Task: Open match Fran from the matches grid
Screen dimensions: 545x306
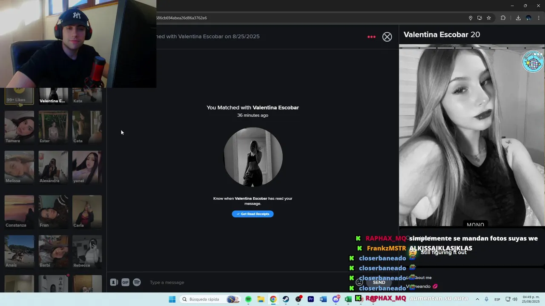Action: [x=53, y=212]
